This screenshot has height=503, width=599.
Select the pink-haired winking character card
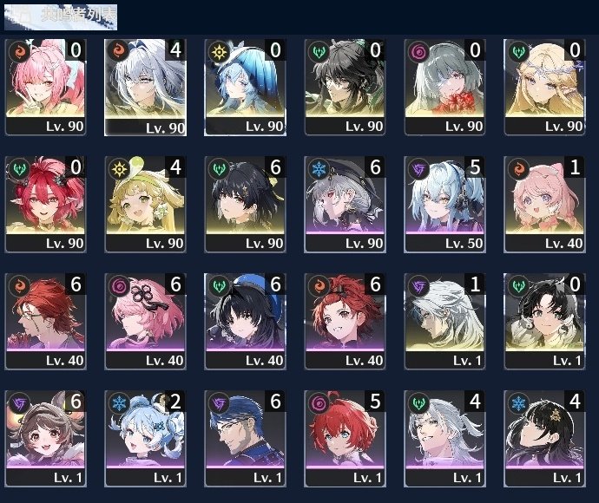click(x=45, y=87)
